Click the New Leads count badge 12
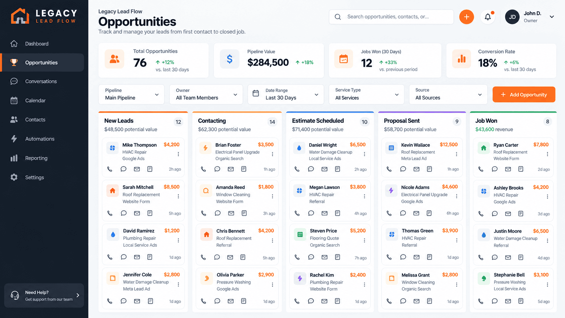The height and width of the screenshot is (318, 565). pos(178,122)
